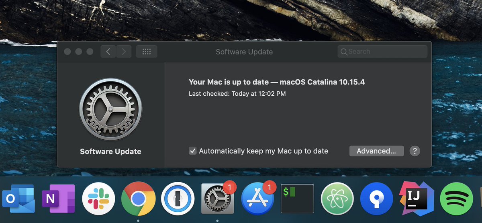This screenshot has height=223, width=482.
Task: Launch OneNote from the Dock
Action: click(x=58, y=199)
